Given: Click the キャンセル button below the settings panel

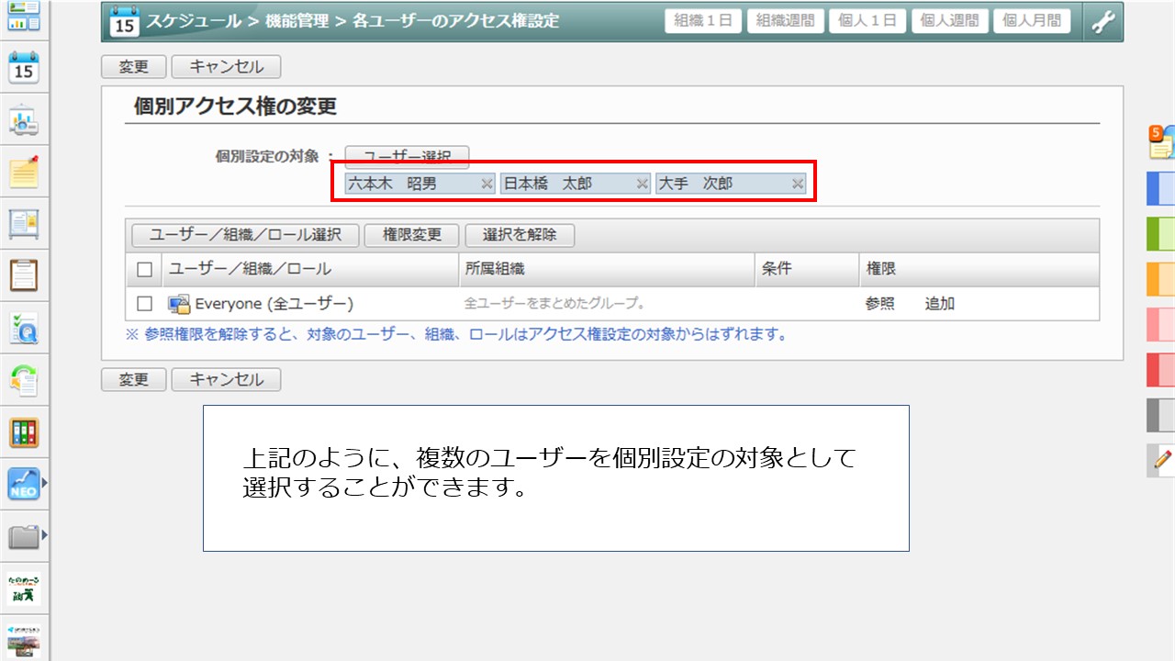Looking at the screenshot, I should 226,380.
